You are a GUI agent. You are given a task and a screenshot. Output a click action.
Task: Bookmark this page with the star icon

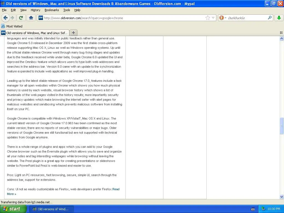click(207, 18)
